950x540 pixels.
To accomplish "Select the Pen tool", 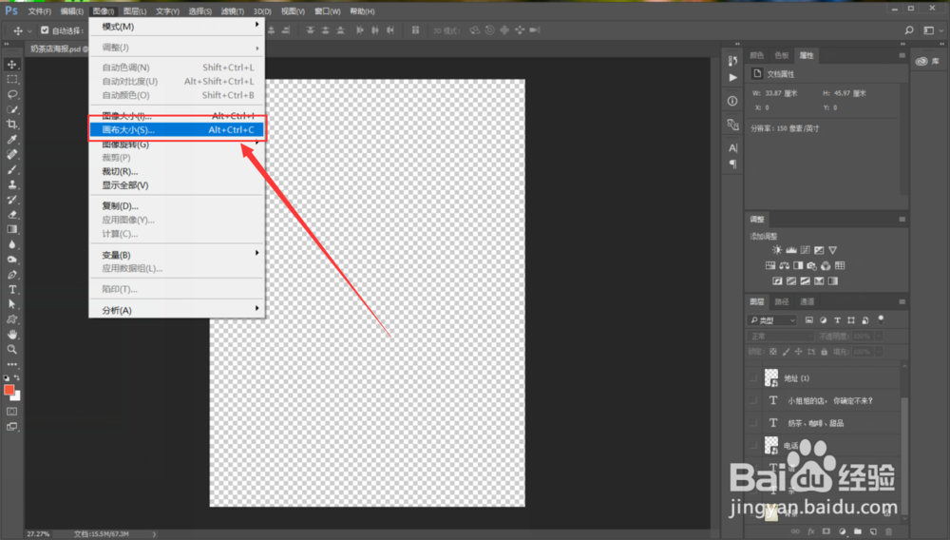I will coord(12,275).
